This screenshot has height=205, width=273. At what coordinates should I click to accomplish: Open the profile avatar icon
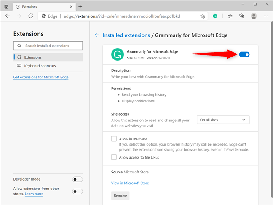click(254, 16)
